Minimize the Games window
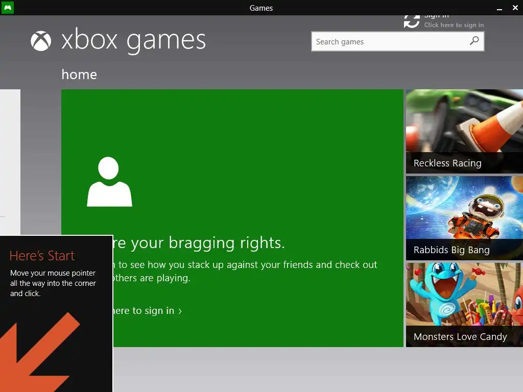Screen dimensions: 523x392 click(x=500, y=8)
